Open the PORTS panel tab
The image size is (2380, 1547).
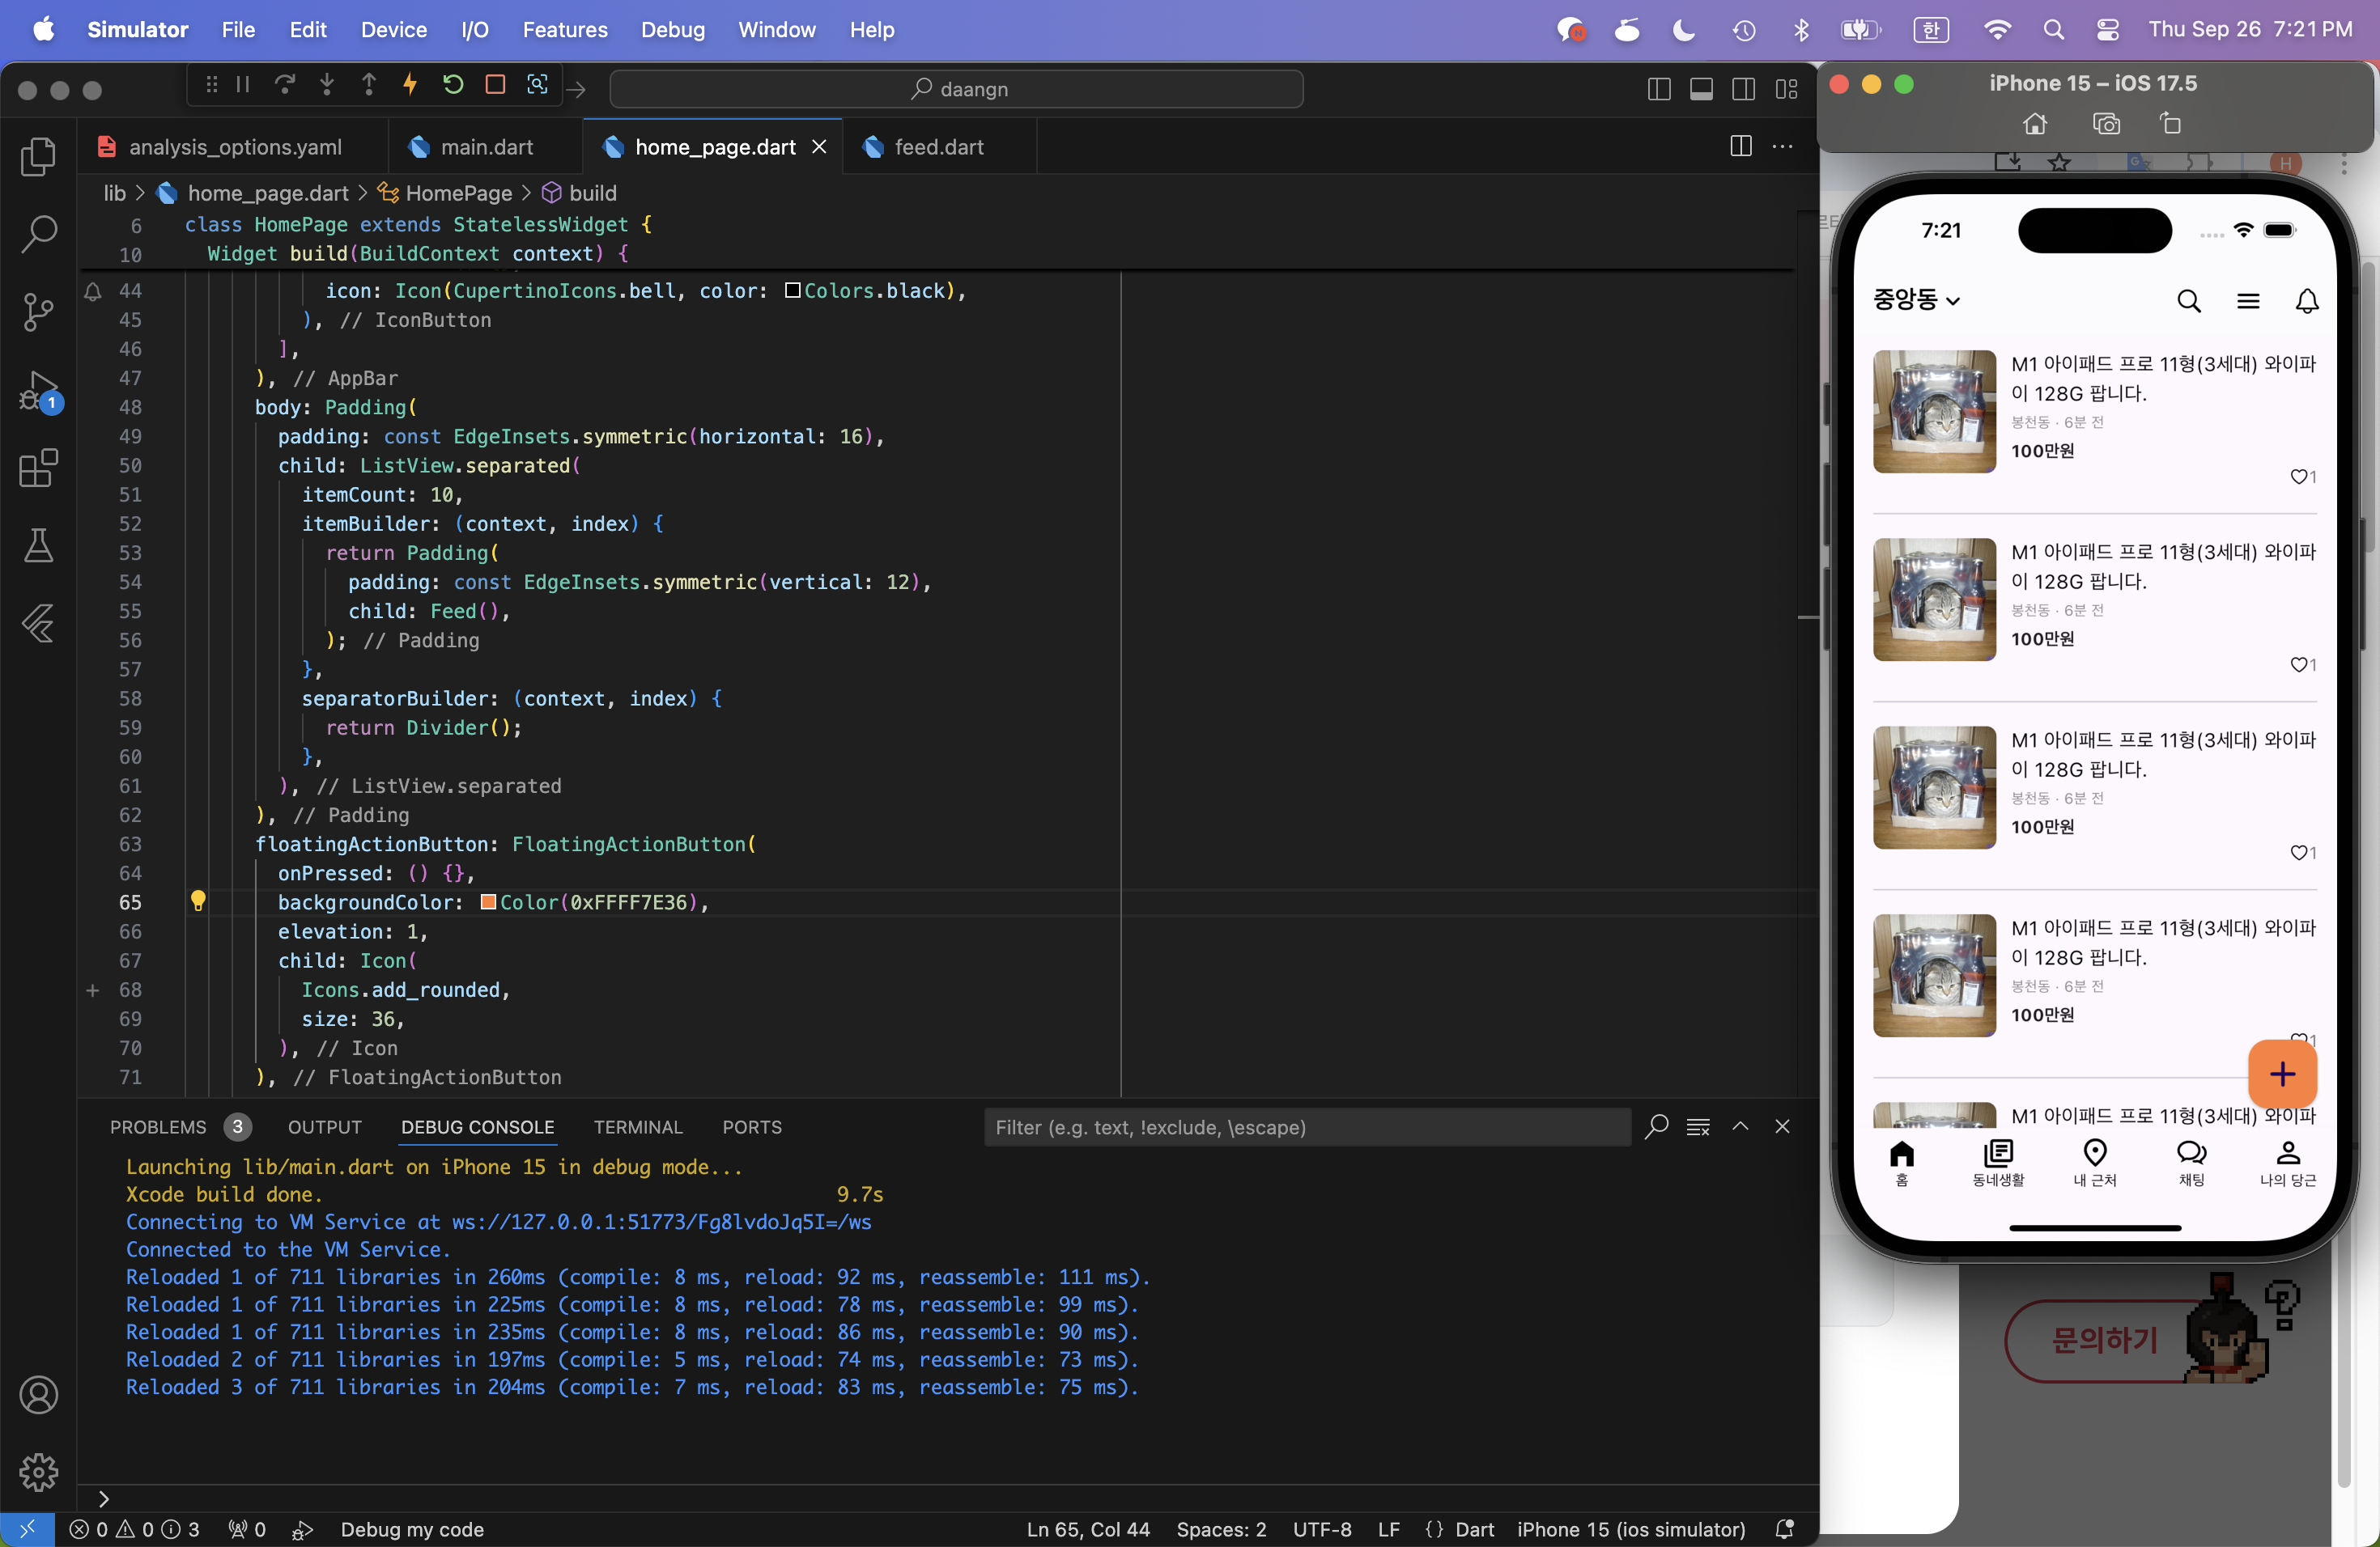tap(752, 1127)
